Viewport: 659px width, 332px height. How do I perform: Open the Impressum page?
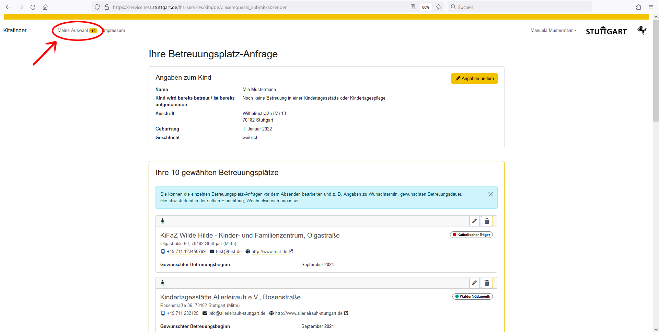pyautogui.click(x=115, y=31)
